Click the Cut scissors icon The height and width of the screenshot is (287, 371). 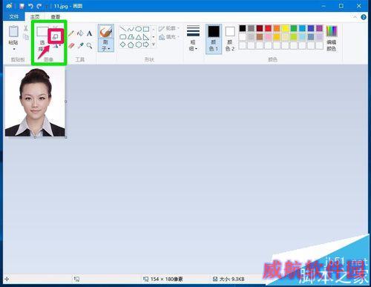[x=26, y=27]
